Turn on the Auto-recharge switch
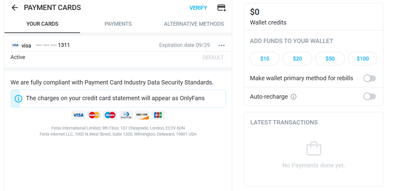395x191 pixels. (369, 97)
